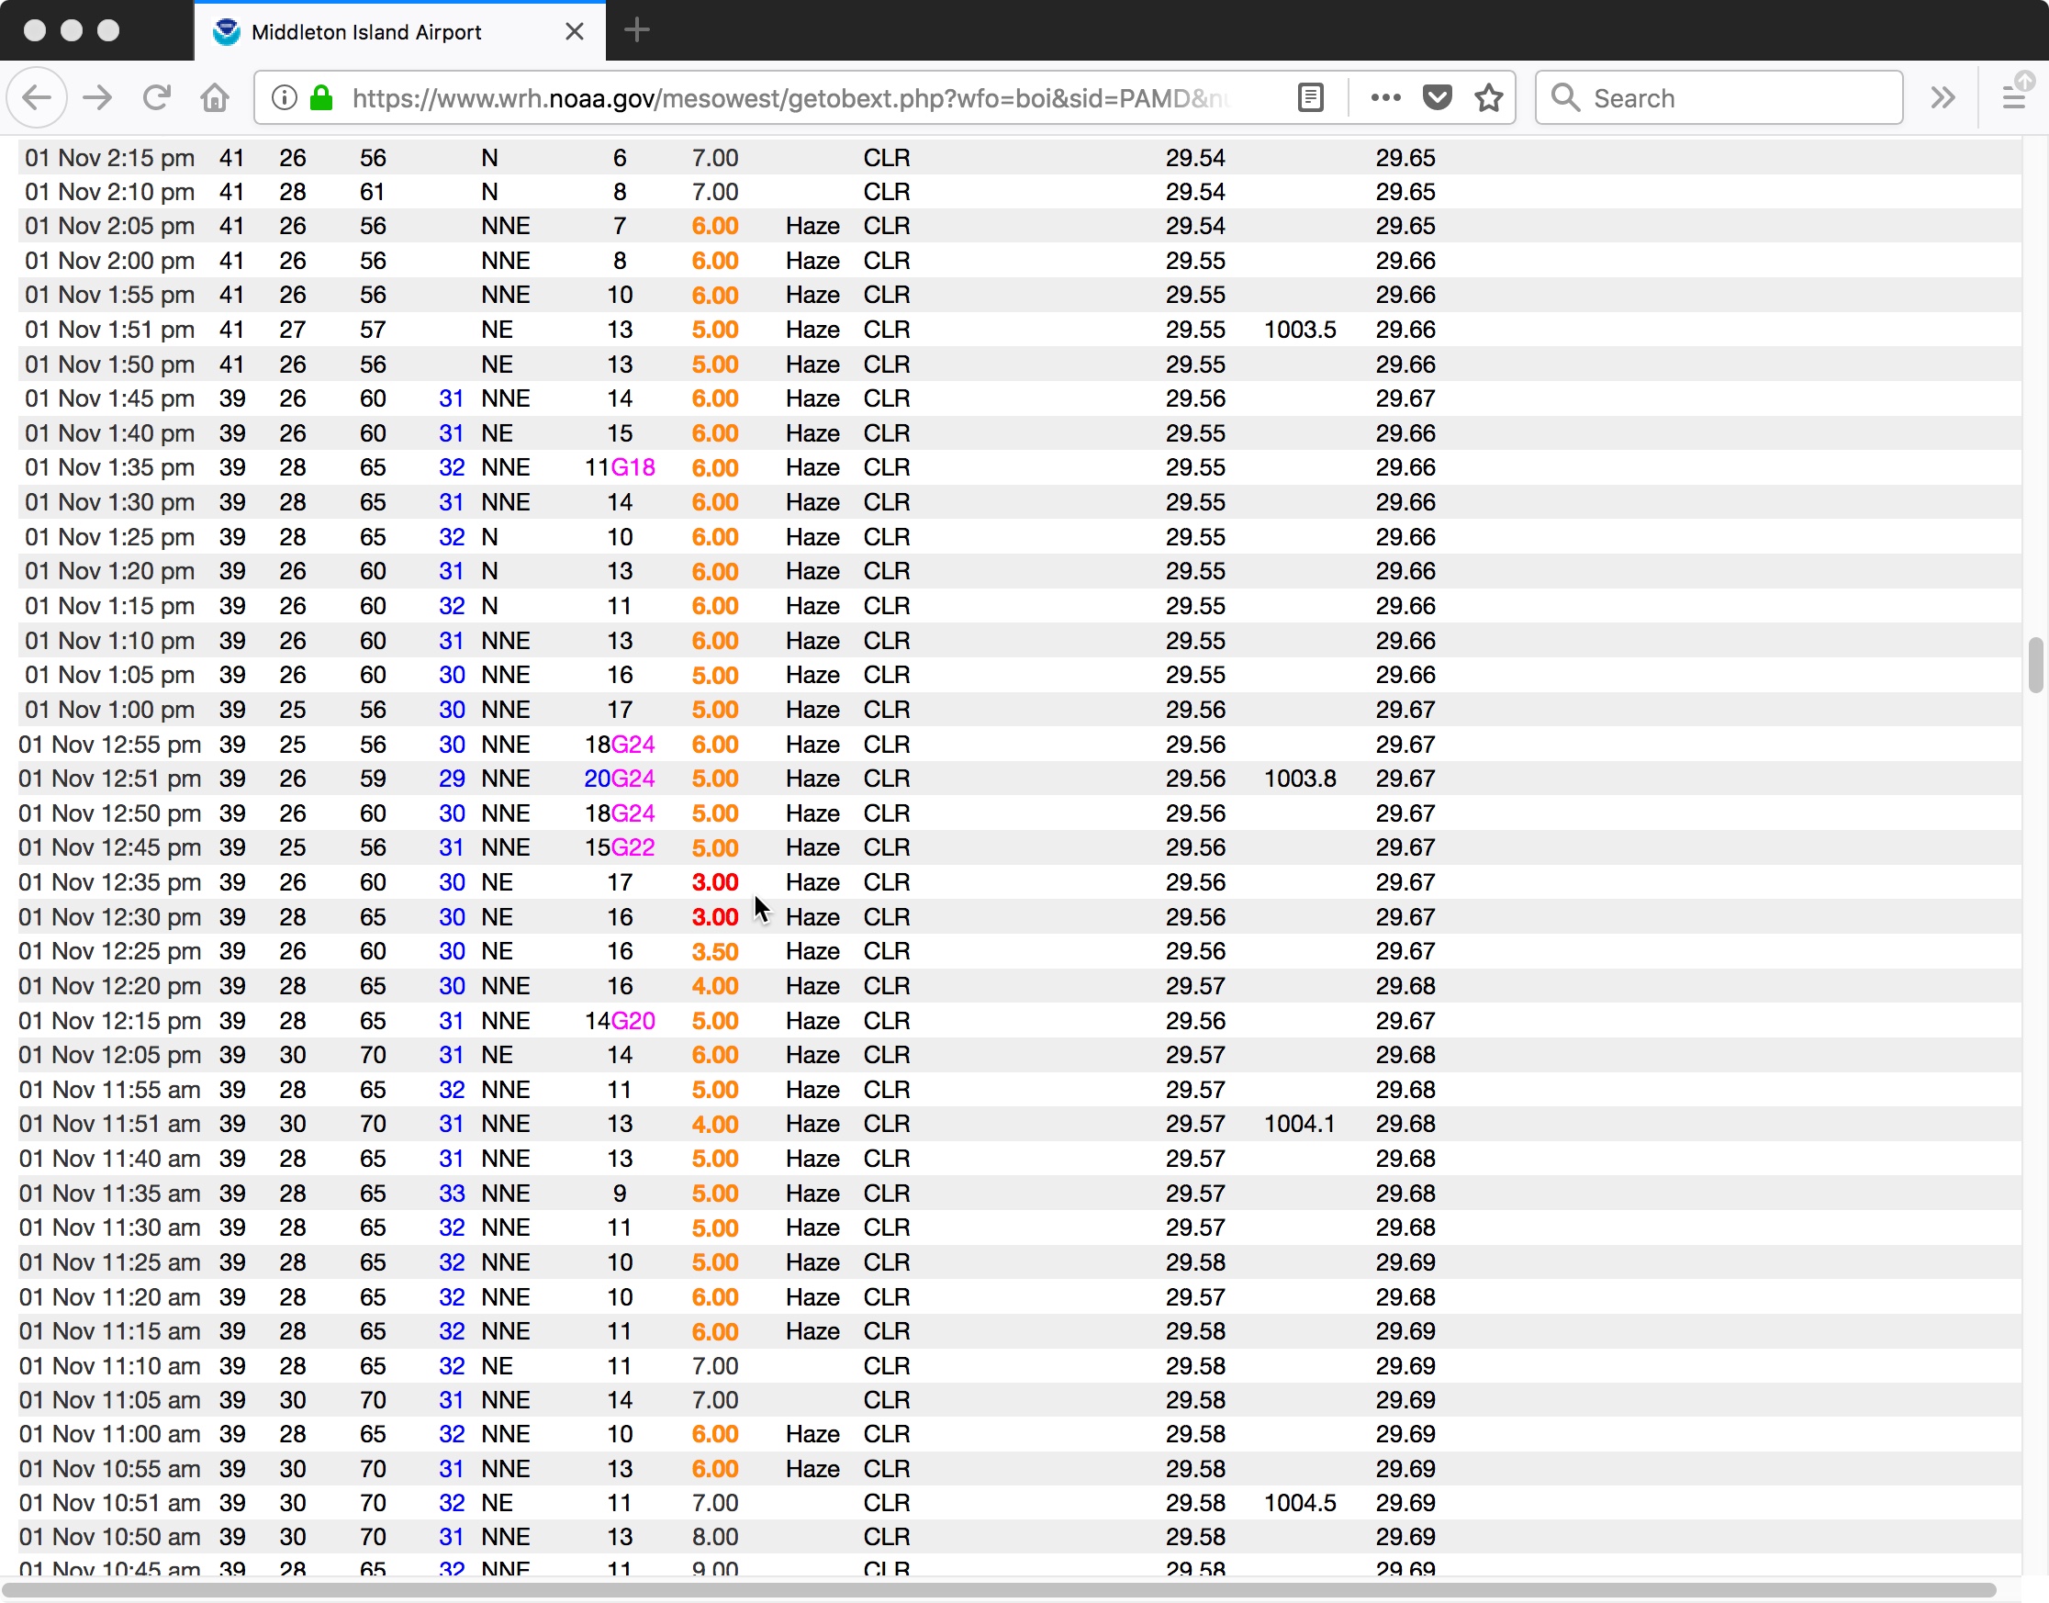2049x1603 pixels.
Task: Reload the current page
Action: pyautogui.click(x=157, y=97)
